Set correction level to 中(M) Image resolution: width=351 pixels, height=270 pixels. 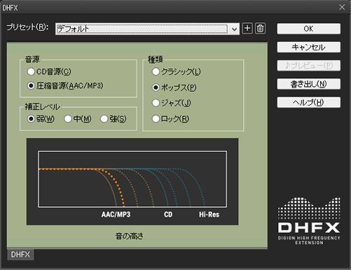point(78,119)
